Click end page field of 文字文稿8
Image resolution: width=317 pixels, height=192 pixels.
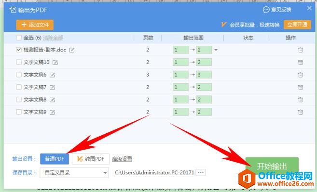point(204,100)
